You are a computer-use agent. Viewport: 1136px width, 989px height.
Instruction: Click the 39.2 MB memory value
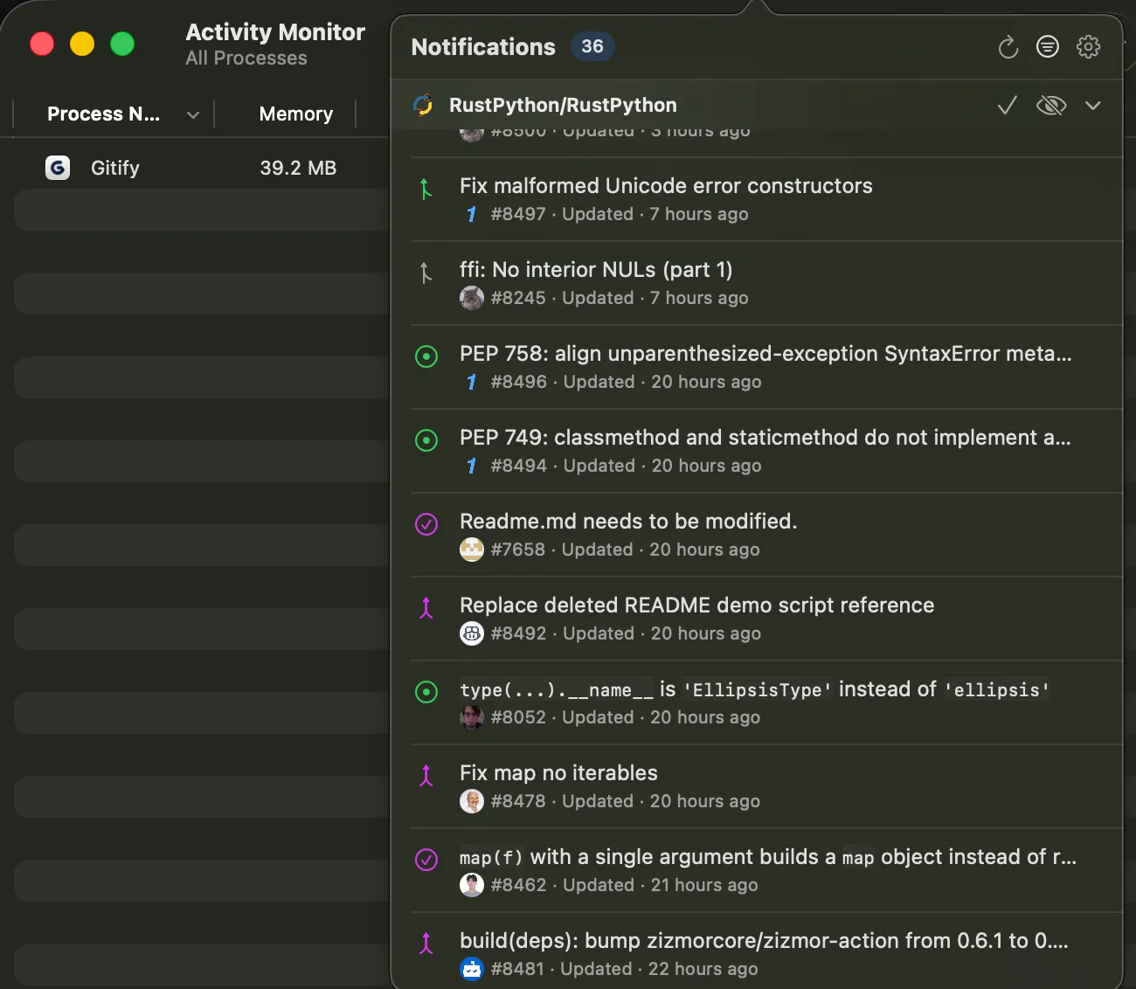coord(298,168)
